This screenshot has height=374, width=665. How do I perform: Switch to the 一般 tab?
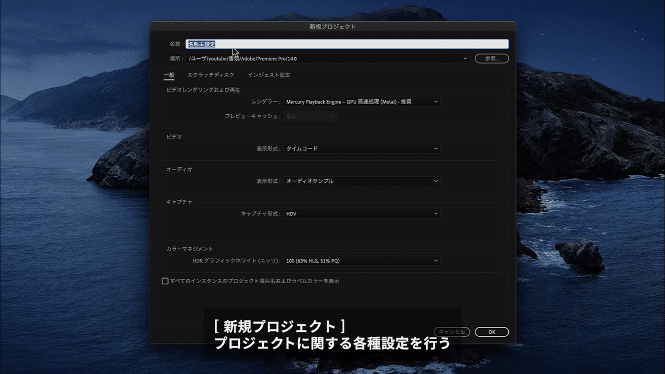pyautogui.click(x=169, y=75)
